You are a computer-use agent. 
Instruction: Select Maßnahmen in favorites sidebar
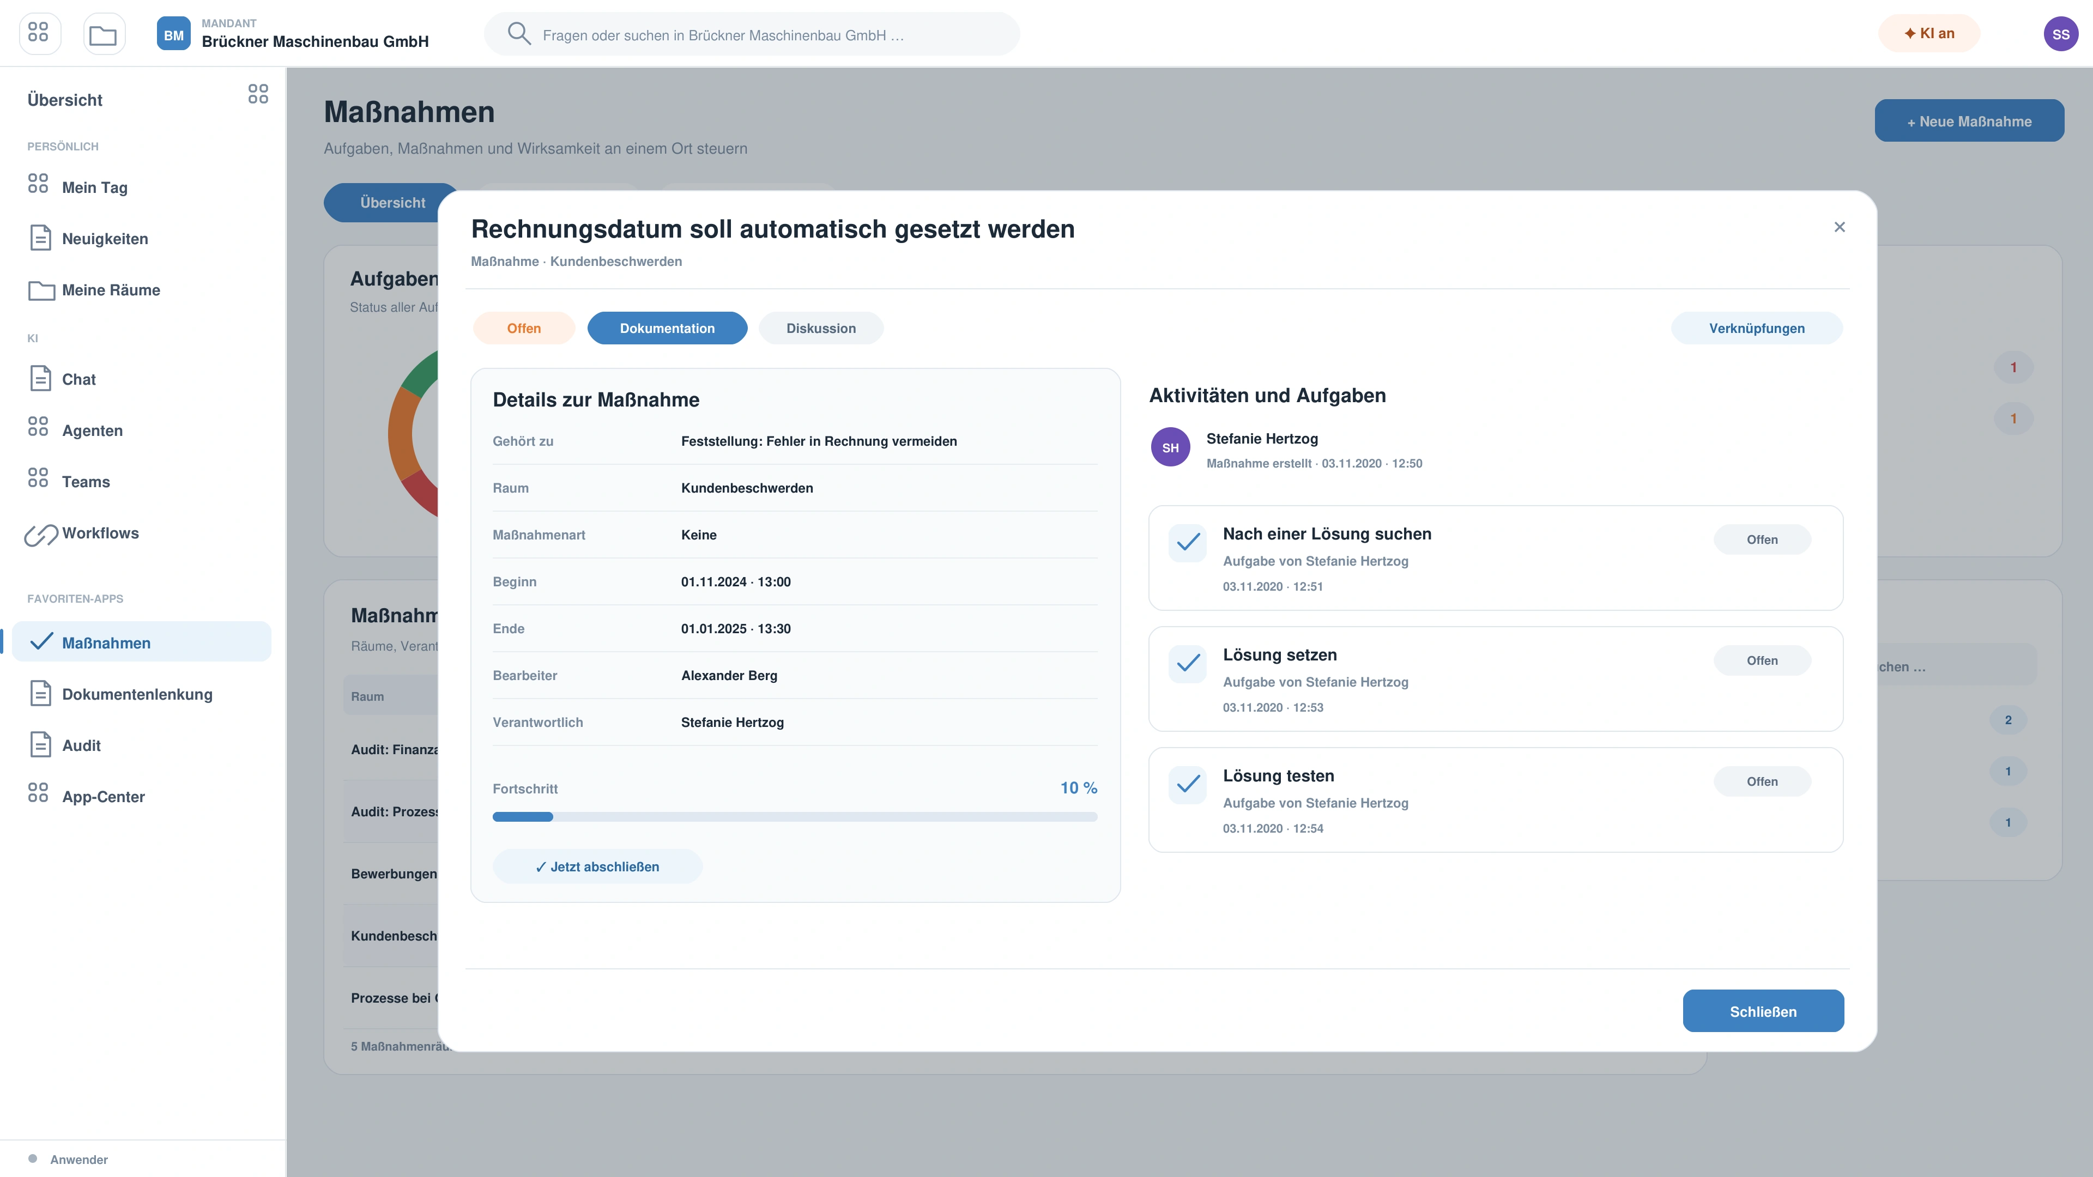141,642
